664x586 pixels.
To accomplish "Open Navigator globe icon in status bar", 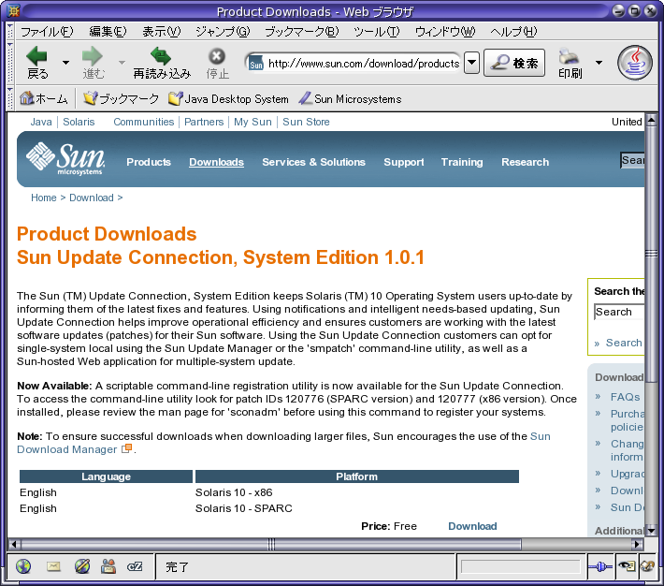I will coord(23,566).
